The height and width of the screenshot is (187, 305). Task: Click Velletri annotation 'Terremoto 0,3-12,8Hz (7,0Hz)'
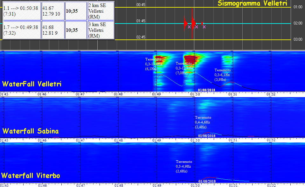click(x=184, y=68)
